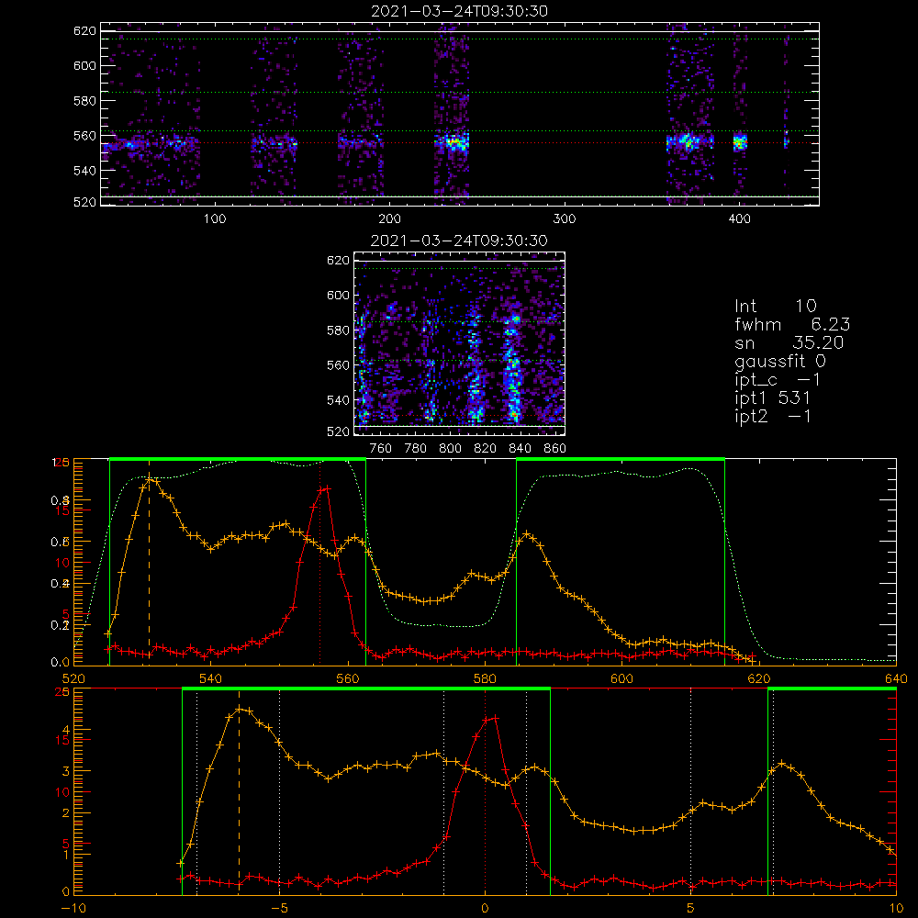This screenshot has height=918, width=918.
Task: Click the thick green bar above 540 in upper profile plot
Action: point(238,460)
